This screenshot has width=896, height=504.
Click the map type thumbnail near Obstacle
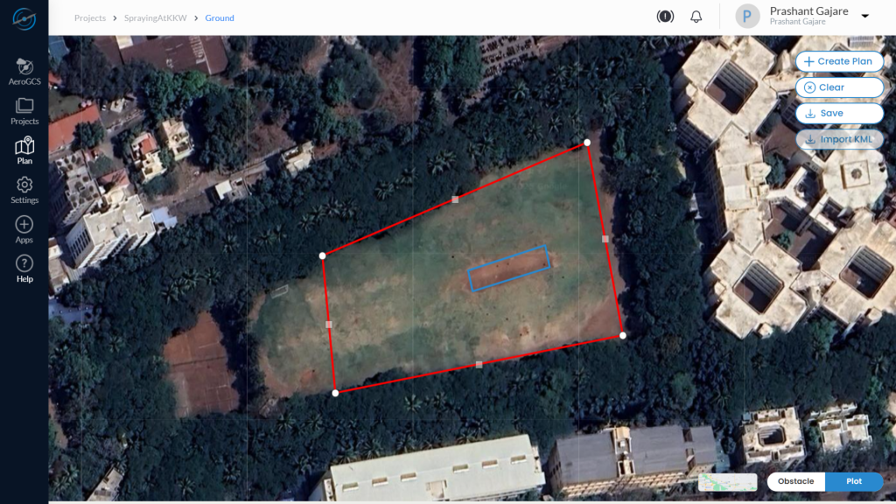point(727,482)
